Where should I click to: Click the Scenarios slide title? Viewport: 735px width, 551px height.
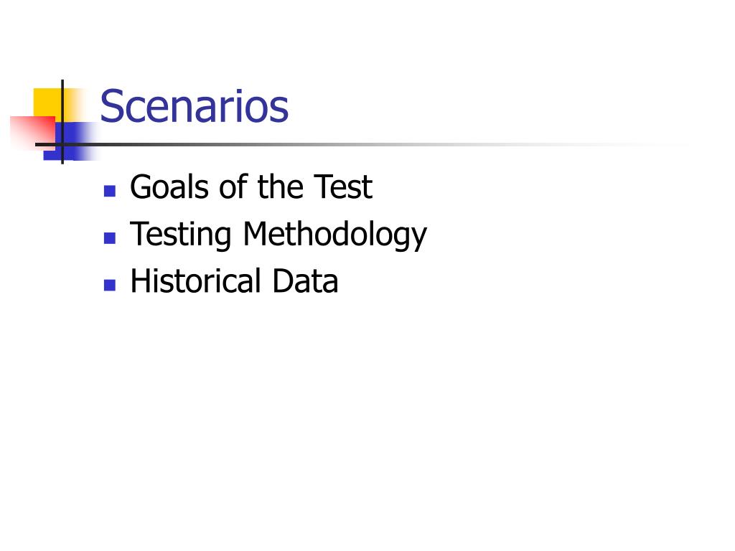tap(194, 106)
